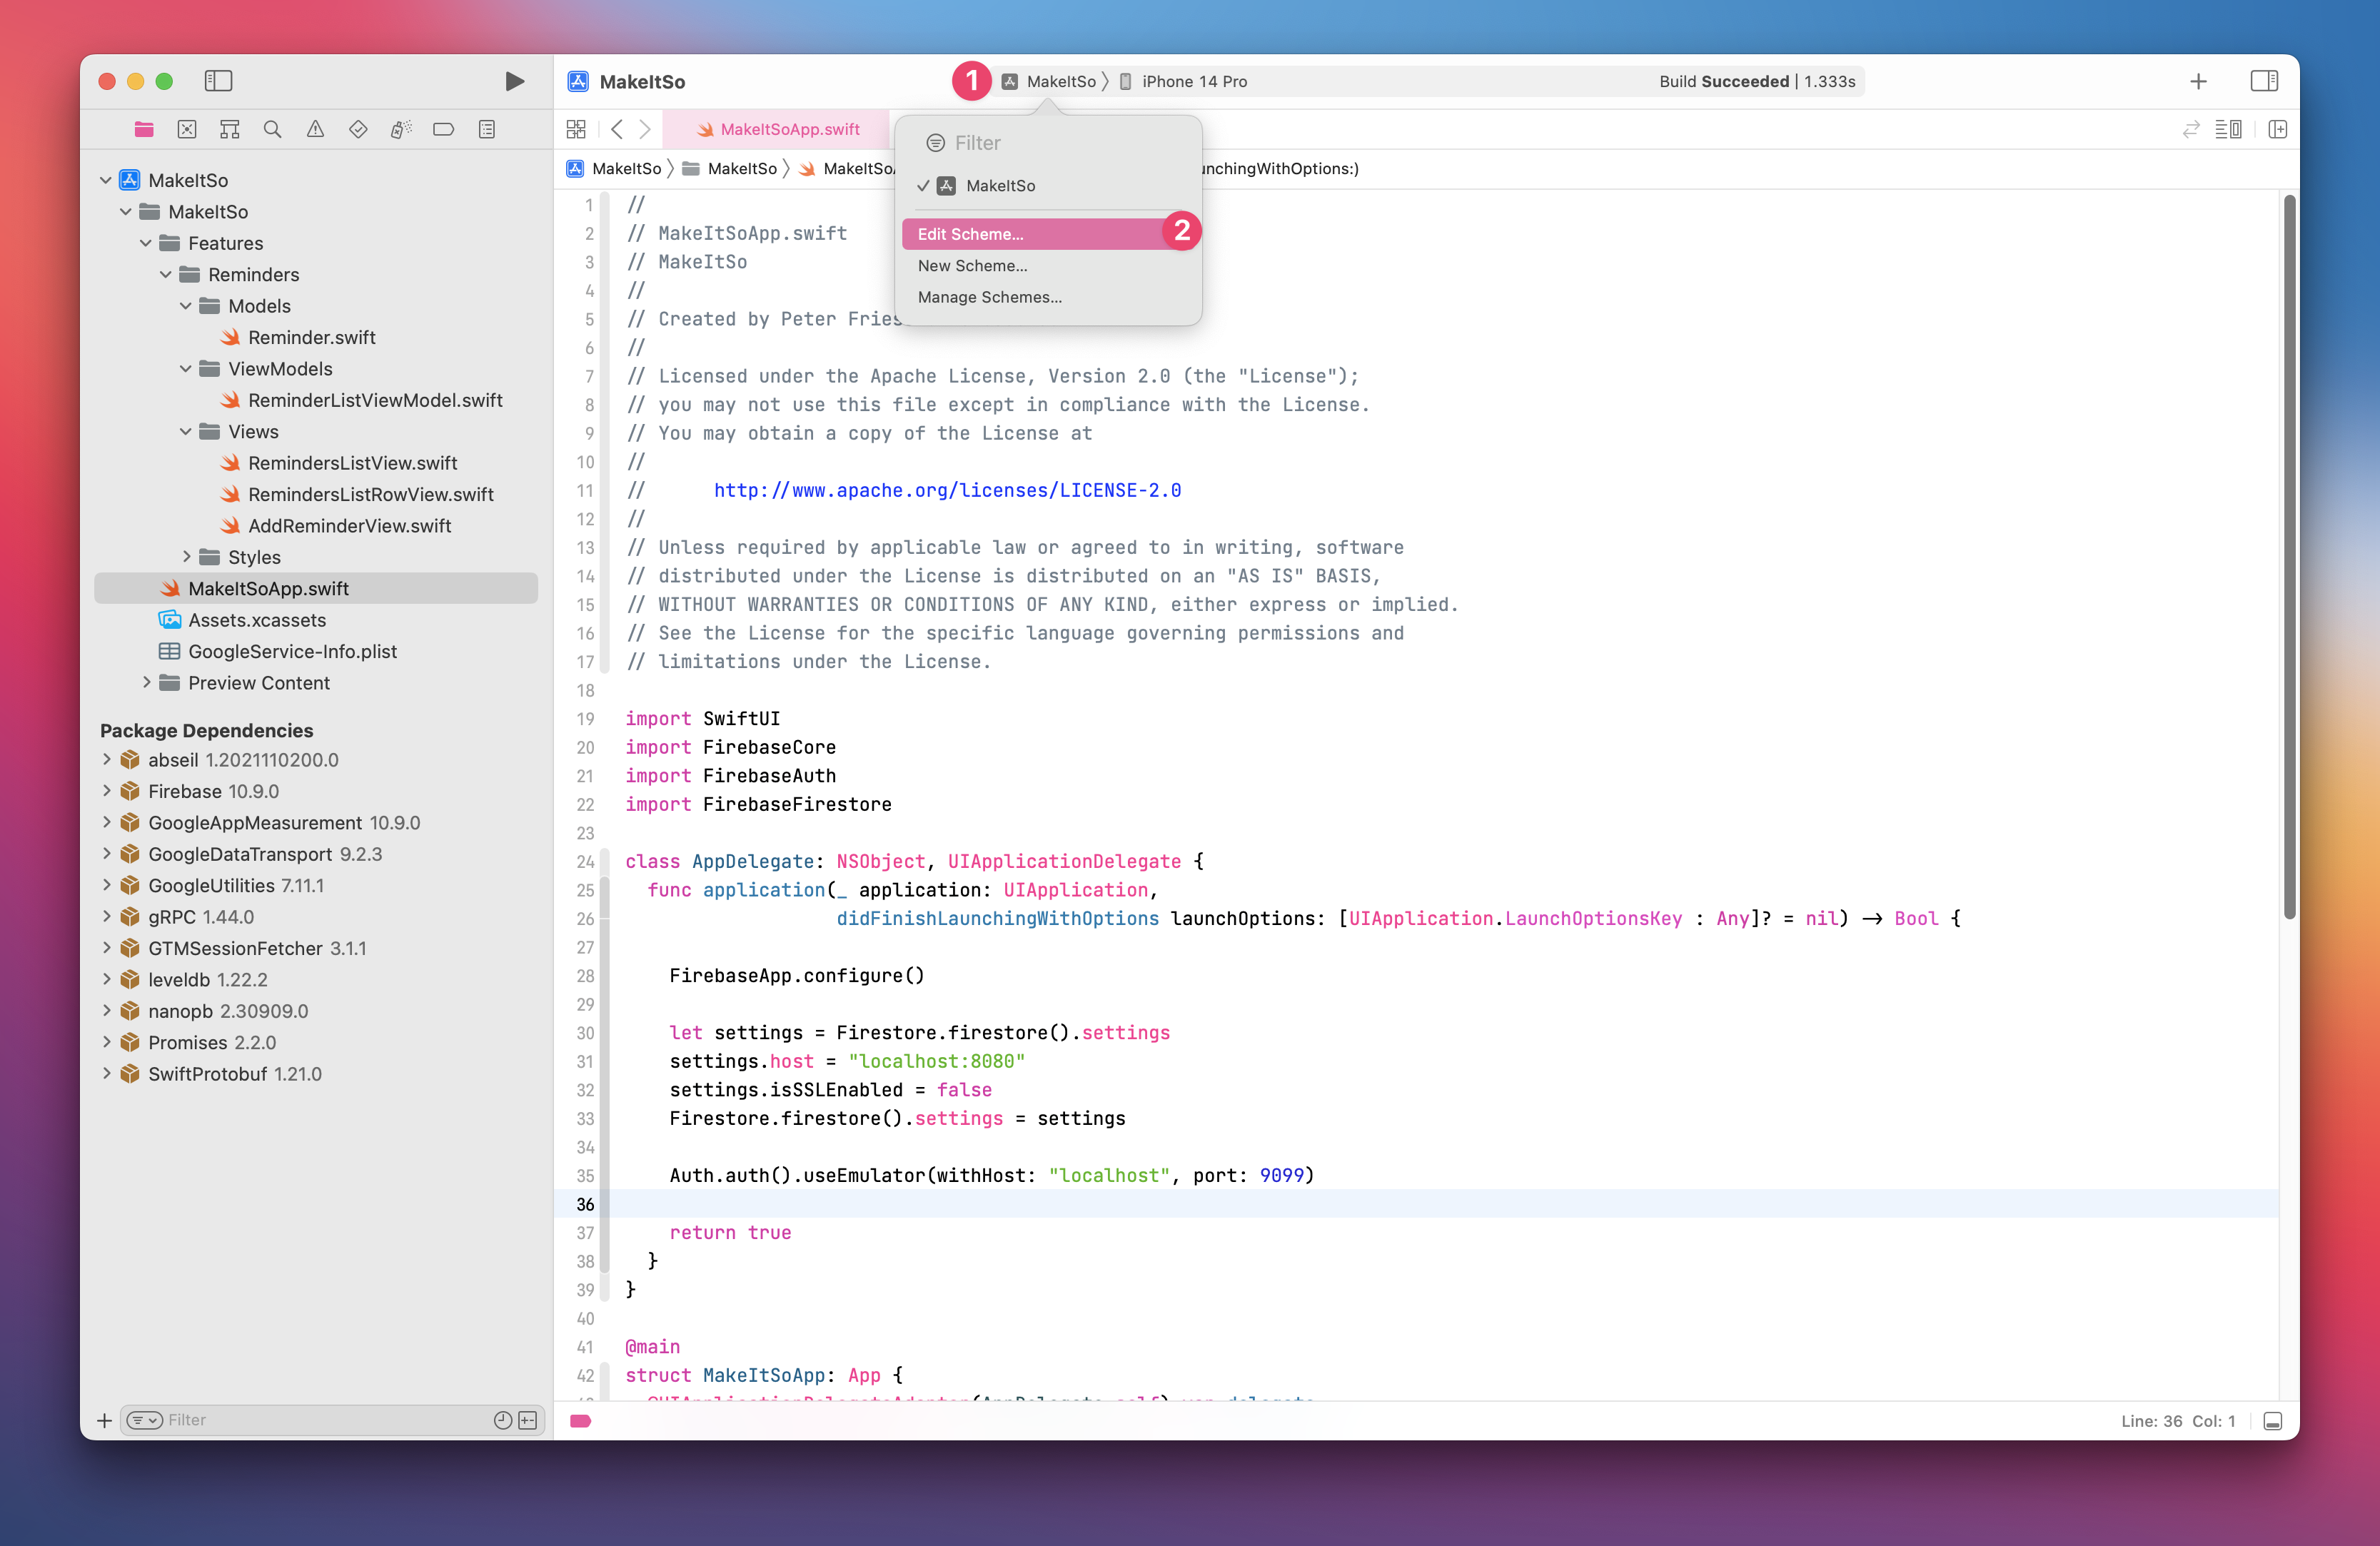This screenshot has height=1546, width=2380.
Task: Open the Issue navigator warning icon
Action: pos(315,129)
